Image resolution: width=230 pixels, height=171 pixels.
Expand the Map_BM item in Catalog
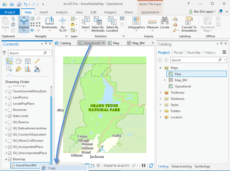165,80
